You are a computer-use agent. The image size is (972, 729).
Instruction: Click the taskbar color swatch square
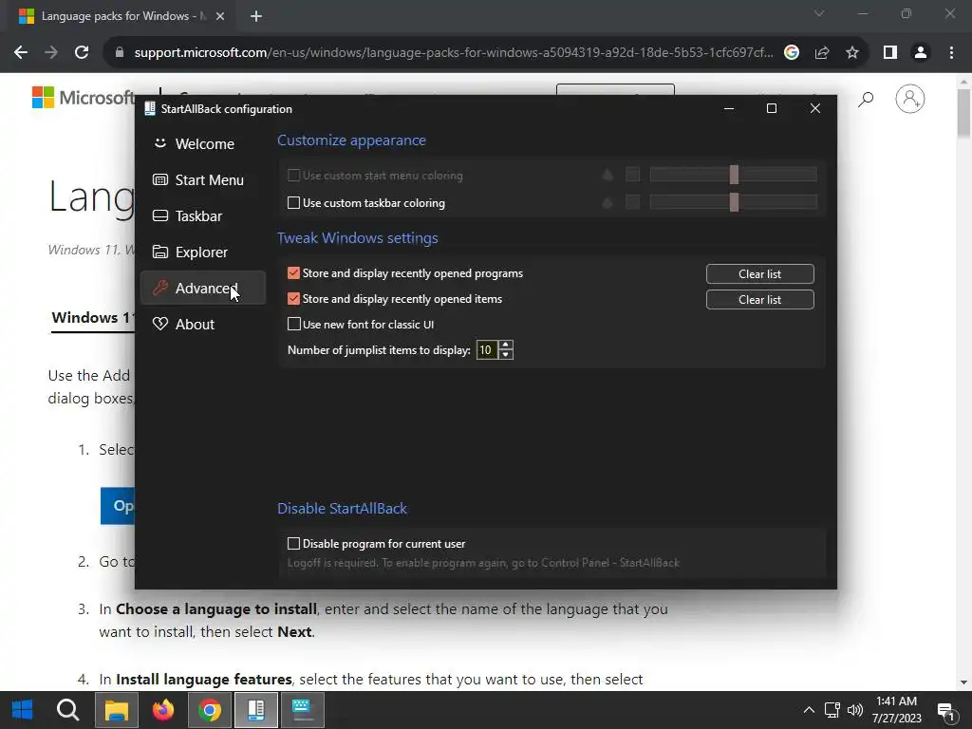(x=632, y=202)
